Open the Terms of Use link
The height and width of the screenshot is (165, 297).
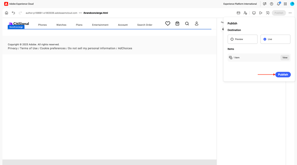pos(29,48)
